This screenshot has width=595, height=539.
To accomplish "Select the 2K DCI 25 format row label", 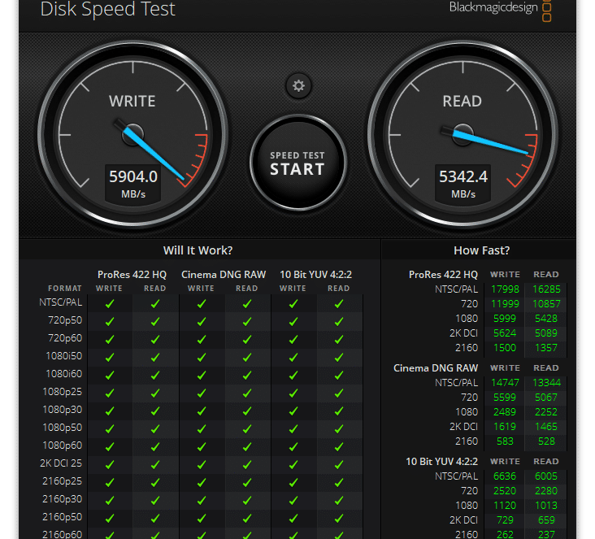I will [61, 463].
